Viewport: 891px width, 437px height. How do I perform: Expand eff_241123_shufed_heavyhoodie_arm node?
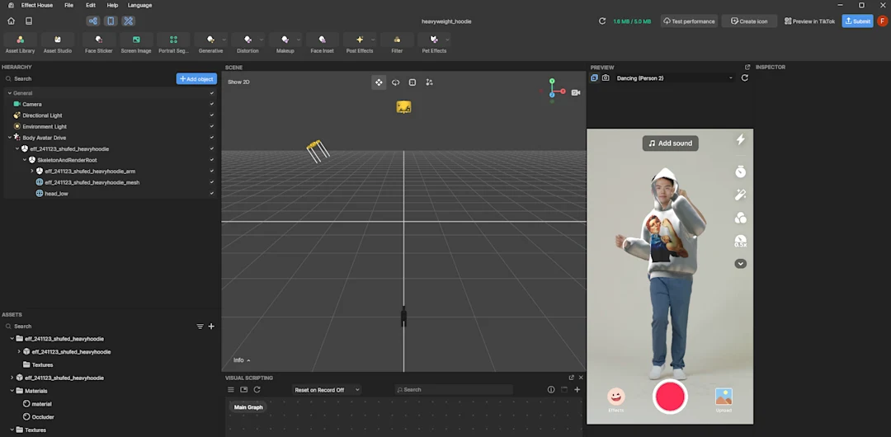coord(32,171)
